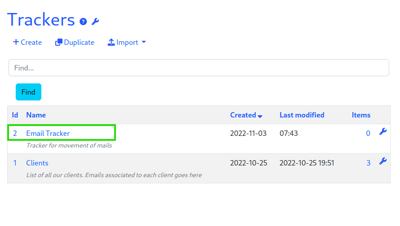Sort trackers by Items column

point(361,115)
